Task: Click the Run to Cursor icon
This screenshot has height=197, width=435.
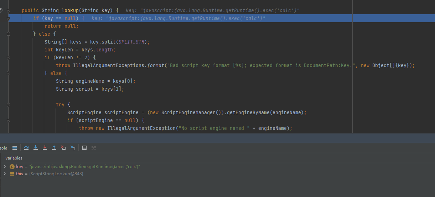Action: tap(73, 148)
